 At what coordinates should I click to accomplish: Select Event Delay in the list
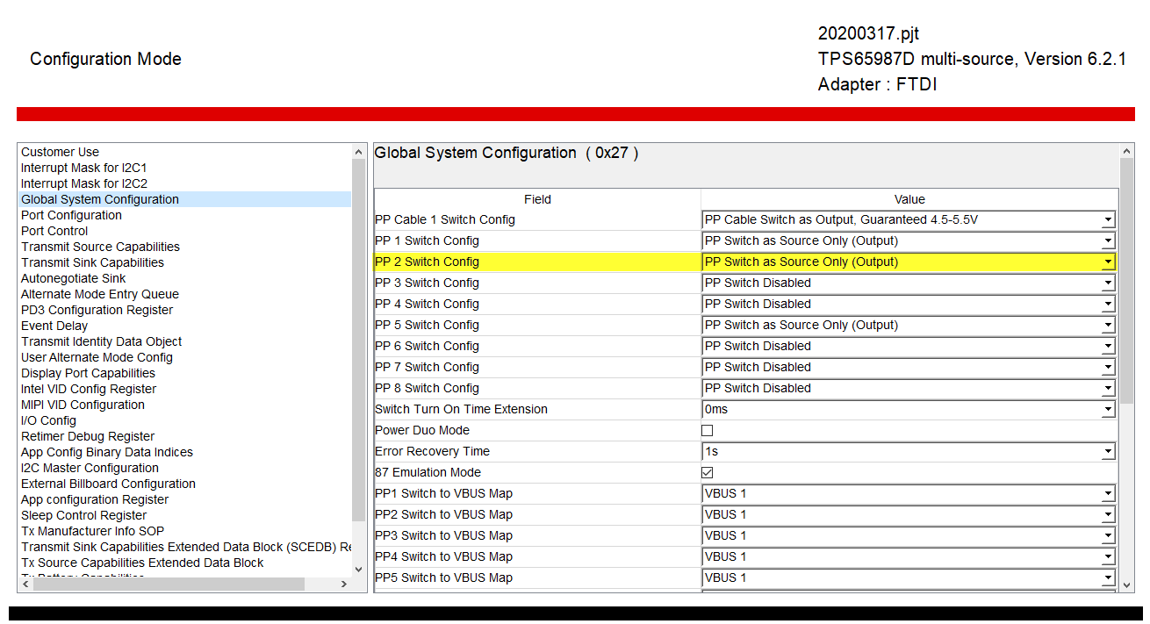54,326
